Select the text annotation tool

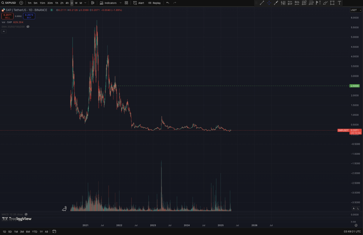point(340,3)
